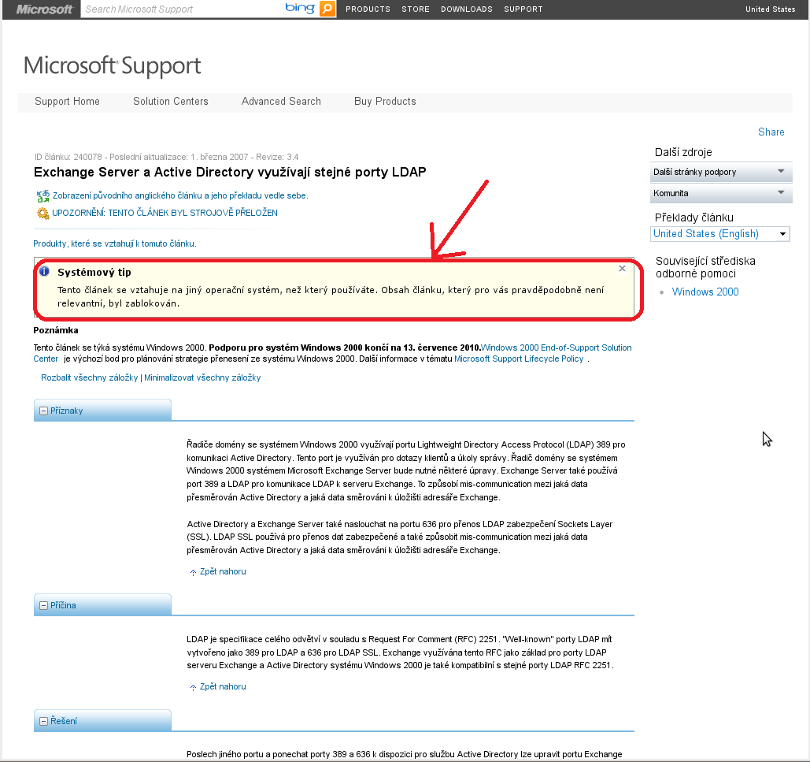Click the Share link
810x762 pixels.
point(771,132)
